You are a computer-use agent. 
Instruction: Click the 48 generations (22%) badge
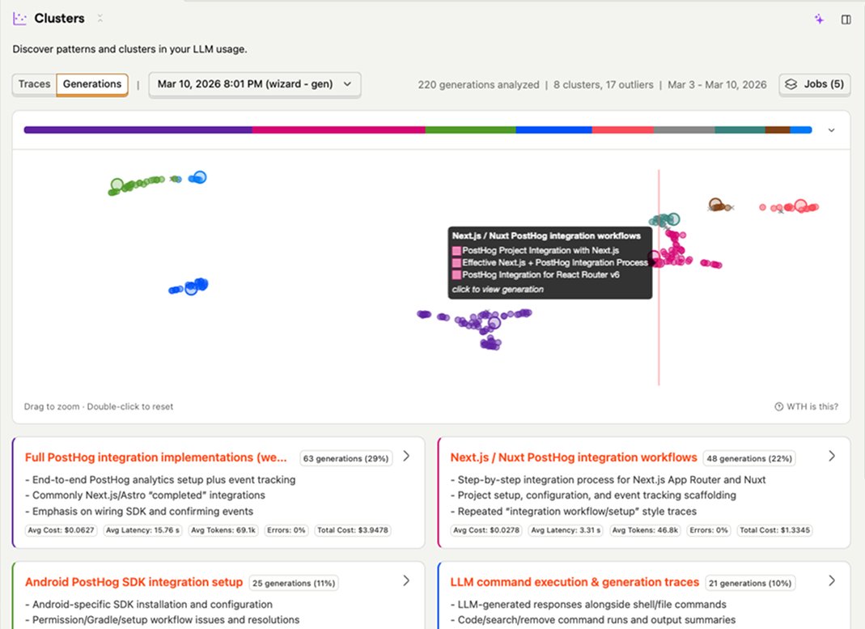coord(750,458)
